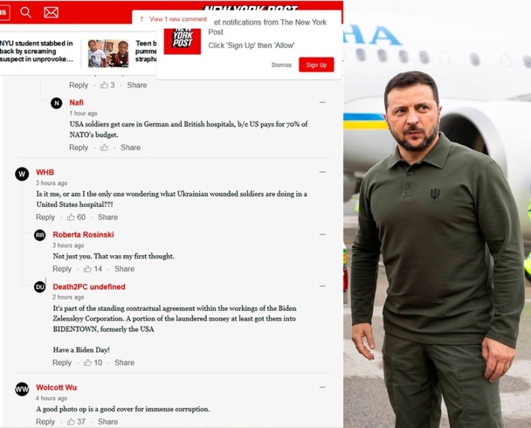
Task: Click Sign Up notification button
Action: [316, 65]
